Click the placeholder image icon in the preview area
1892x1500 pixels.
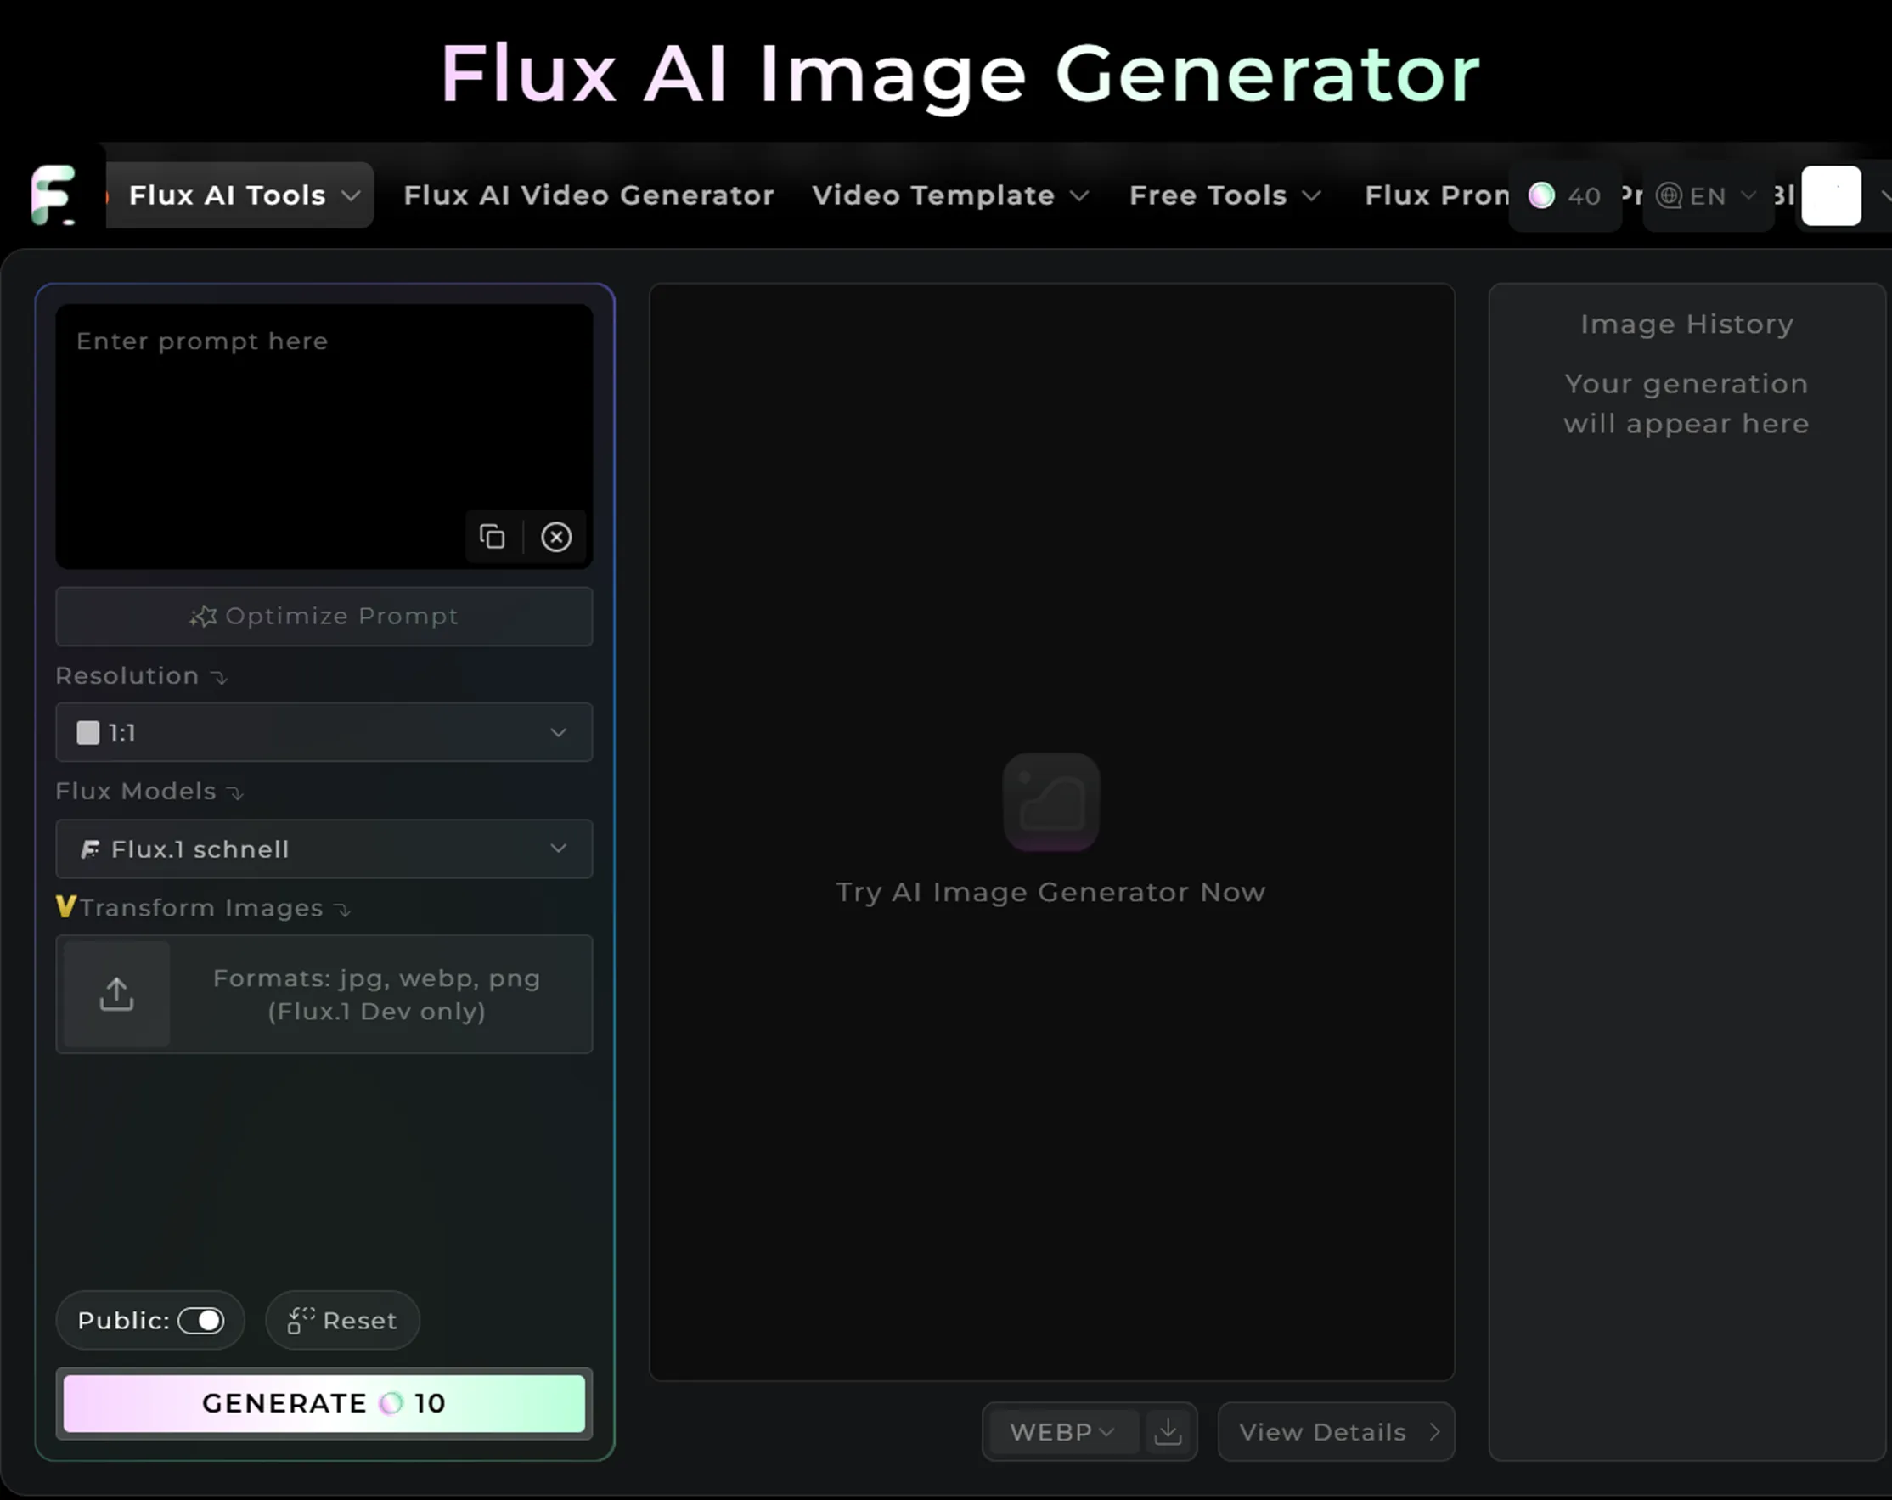click(1050, 801)
